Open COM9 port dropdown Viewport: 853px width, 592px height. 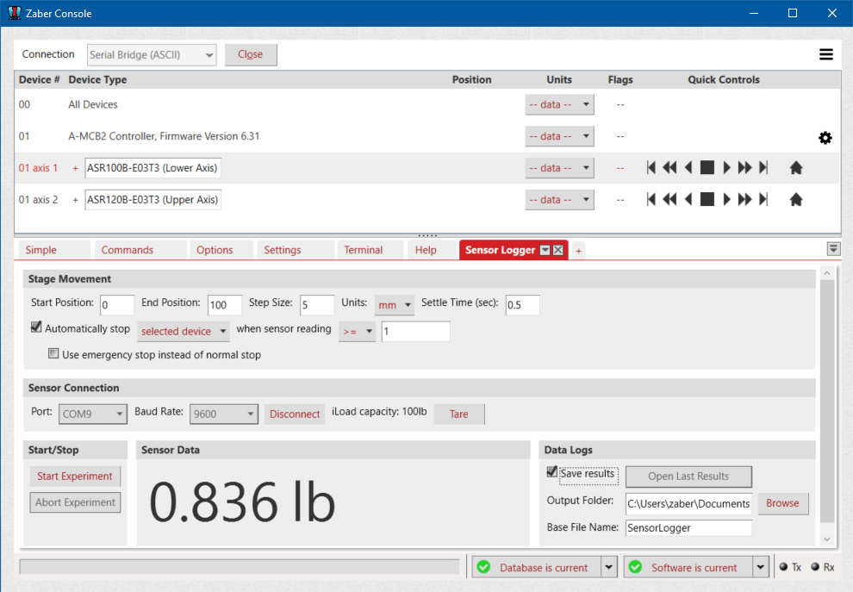92,414
